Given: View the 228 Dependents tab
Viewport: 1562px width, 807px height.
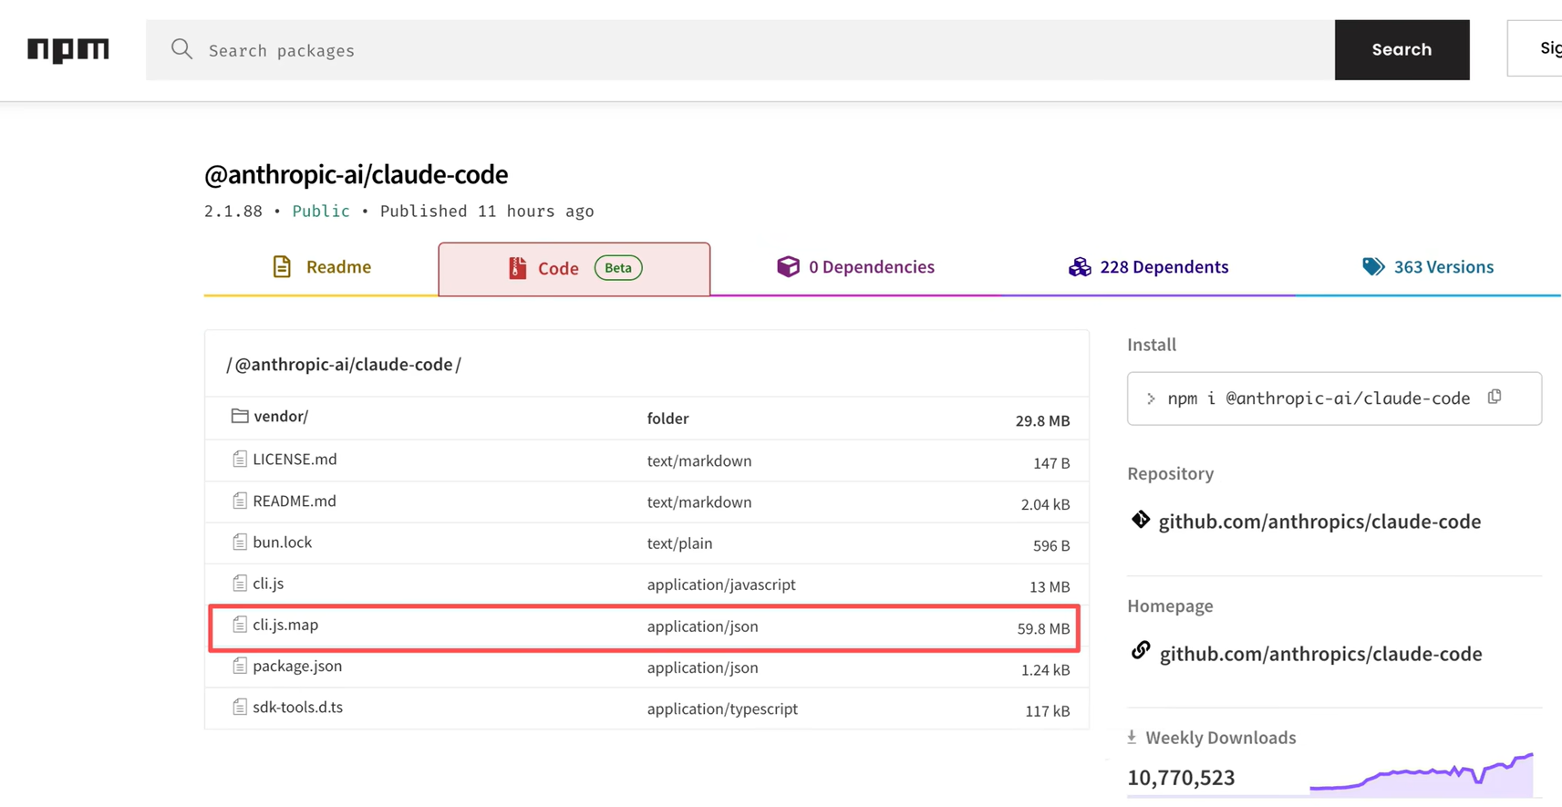Looking at the screenshot, I should (1148, 267).
